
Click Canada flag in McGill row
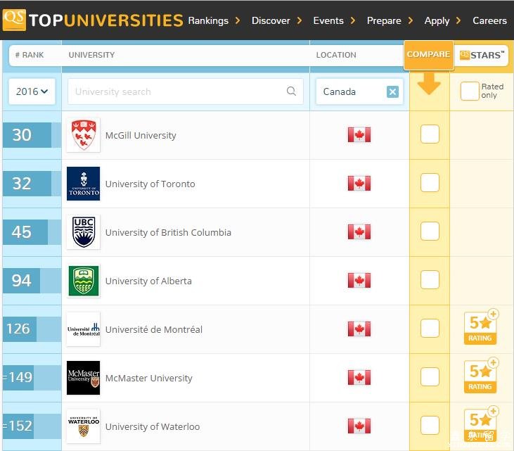[359, 135]
